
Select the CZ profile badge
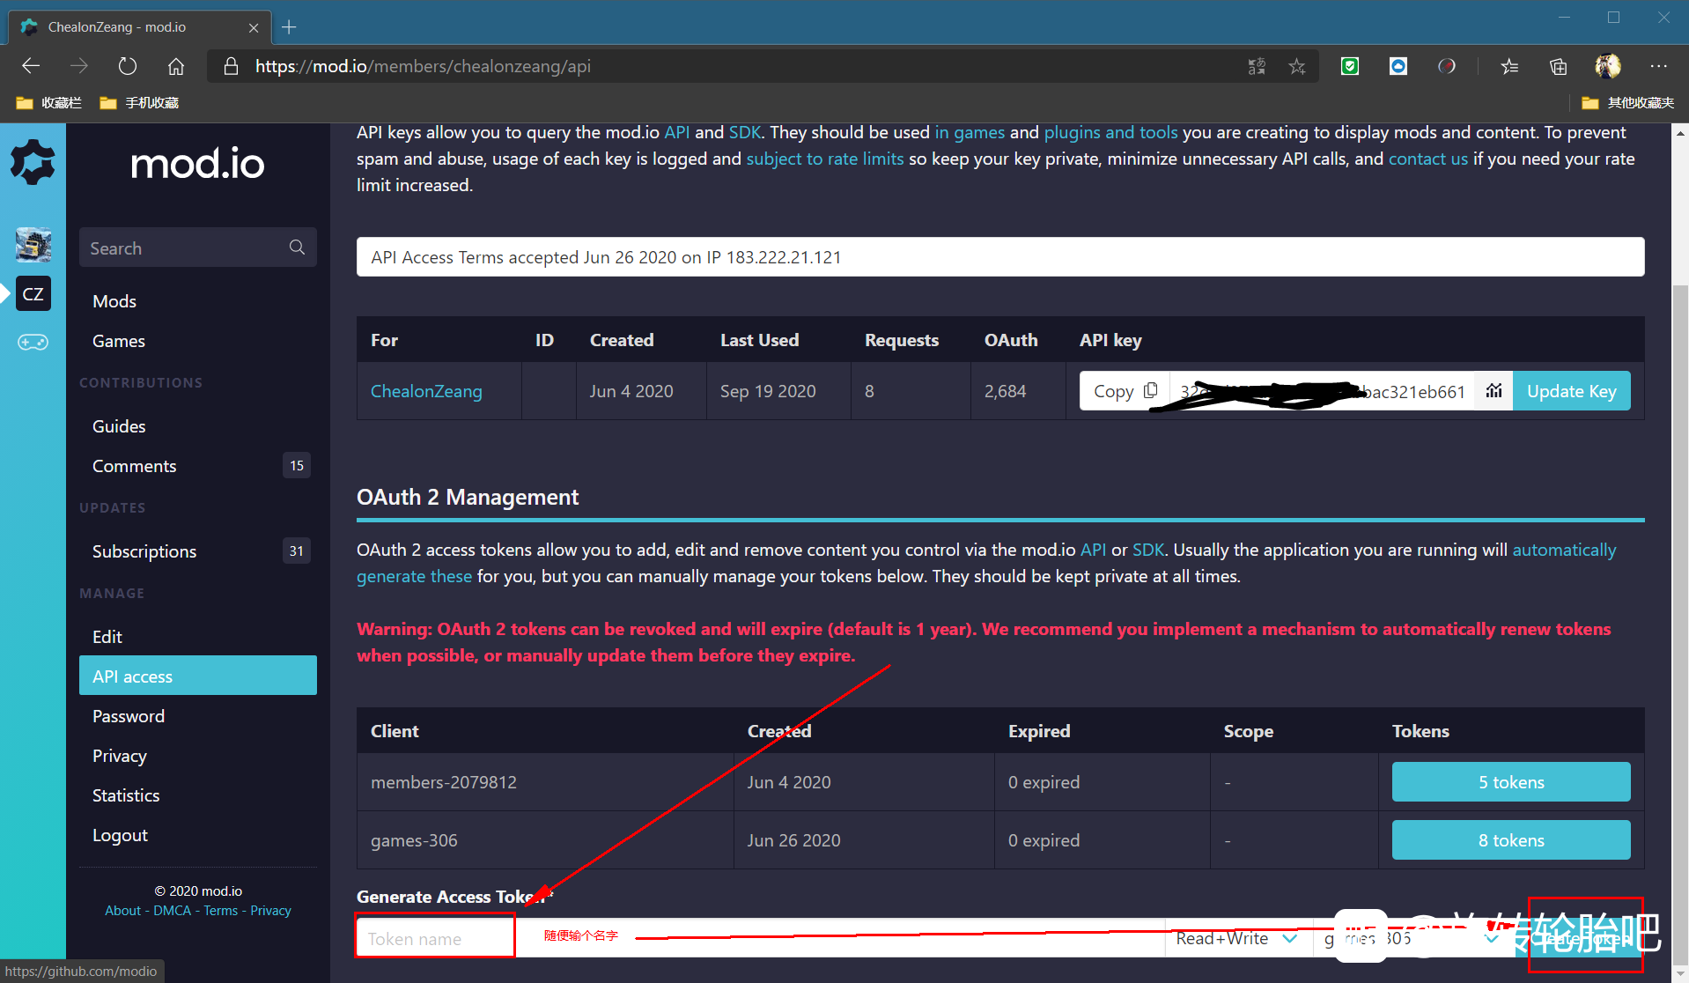coord(33,294)
